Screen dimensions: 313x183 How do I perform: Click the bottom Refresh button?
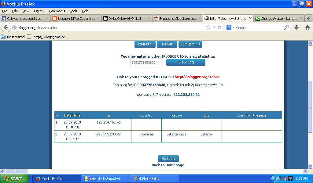click(168, 159)
